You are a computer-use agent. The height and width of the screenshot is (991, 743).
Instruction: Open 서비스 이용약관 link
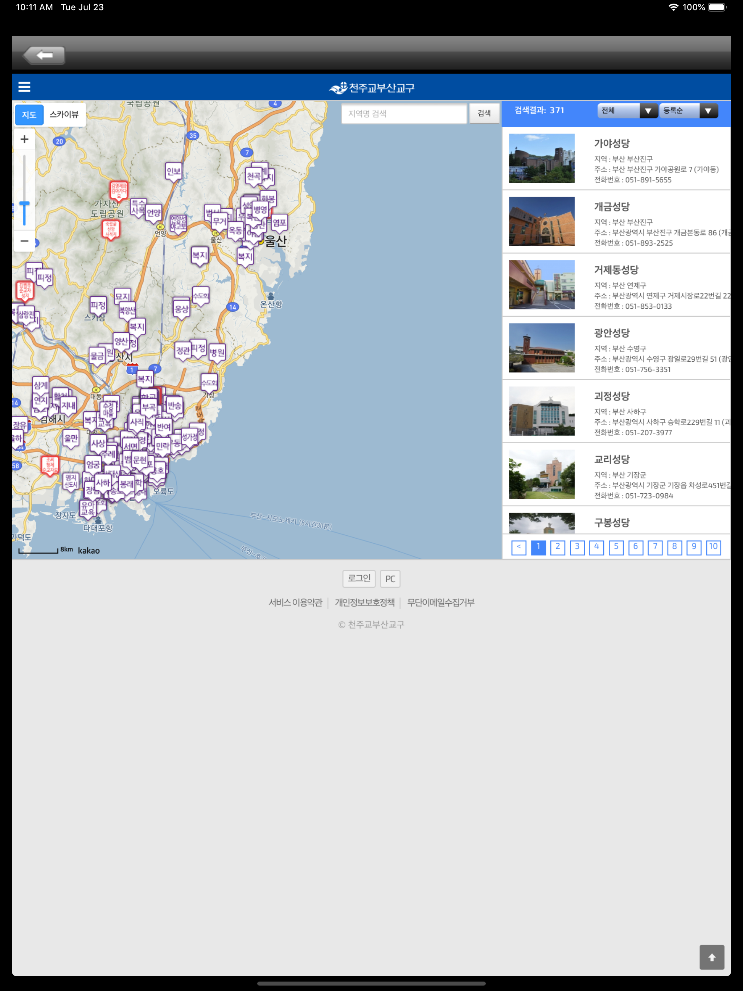tap(295, 603)
